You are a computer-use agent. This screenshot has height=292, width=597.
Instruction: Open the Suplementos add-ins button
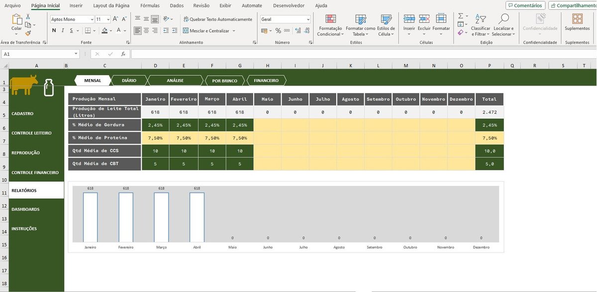tap(577, 23)
